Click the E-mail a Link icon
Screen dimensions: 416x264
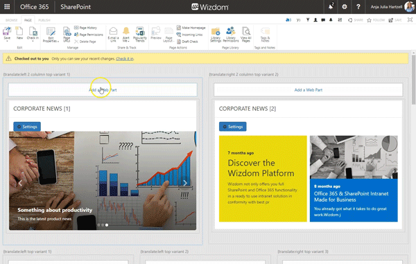pyautogui.click(x=113, y=35)
